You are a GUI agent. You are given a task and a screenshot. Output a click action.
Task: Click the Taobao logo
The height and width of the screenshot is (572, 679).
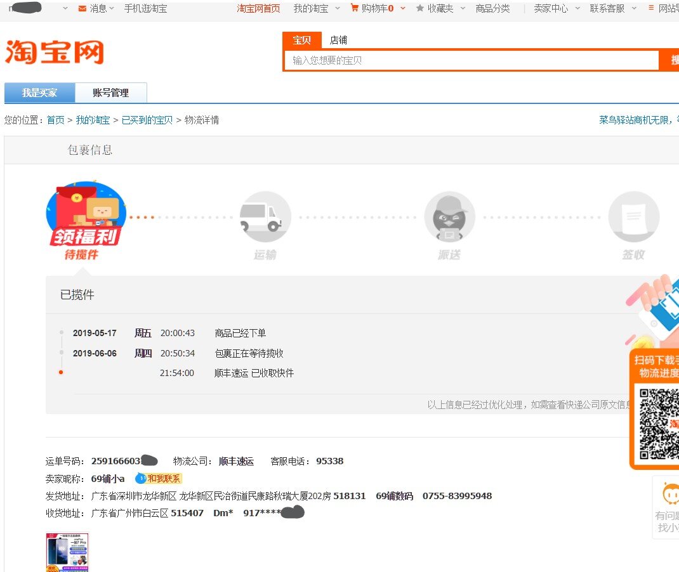55,52
